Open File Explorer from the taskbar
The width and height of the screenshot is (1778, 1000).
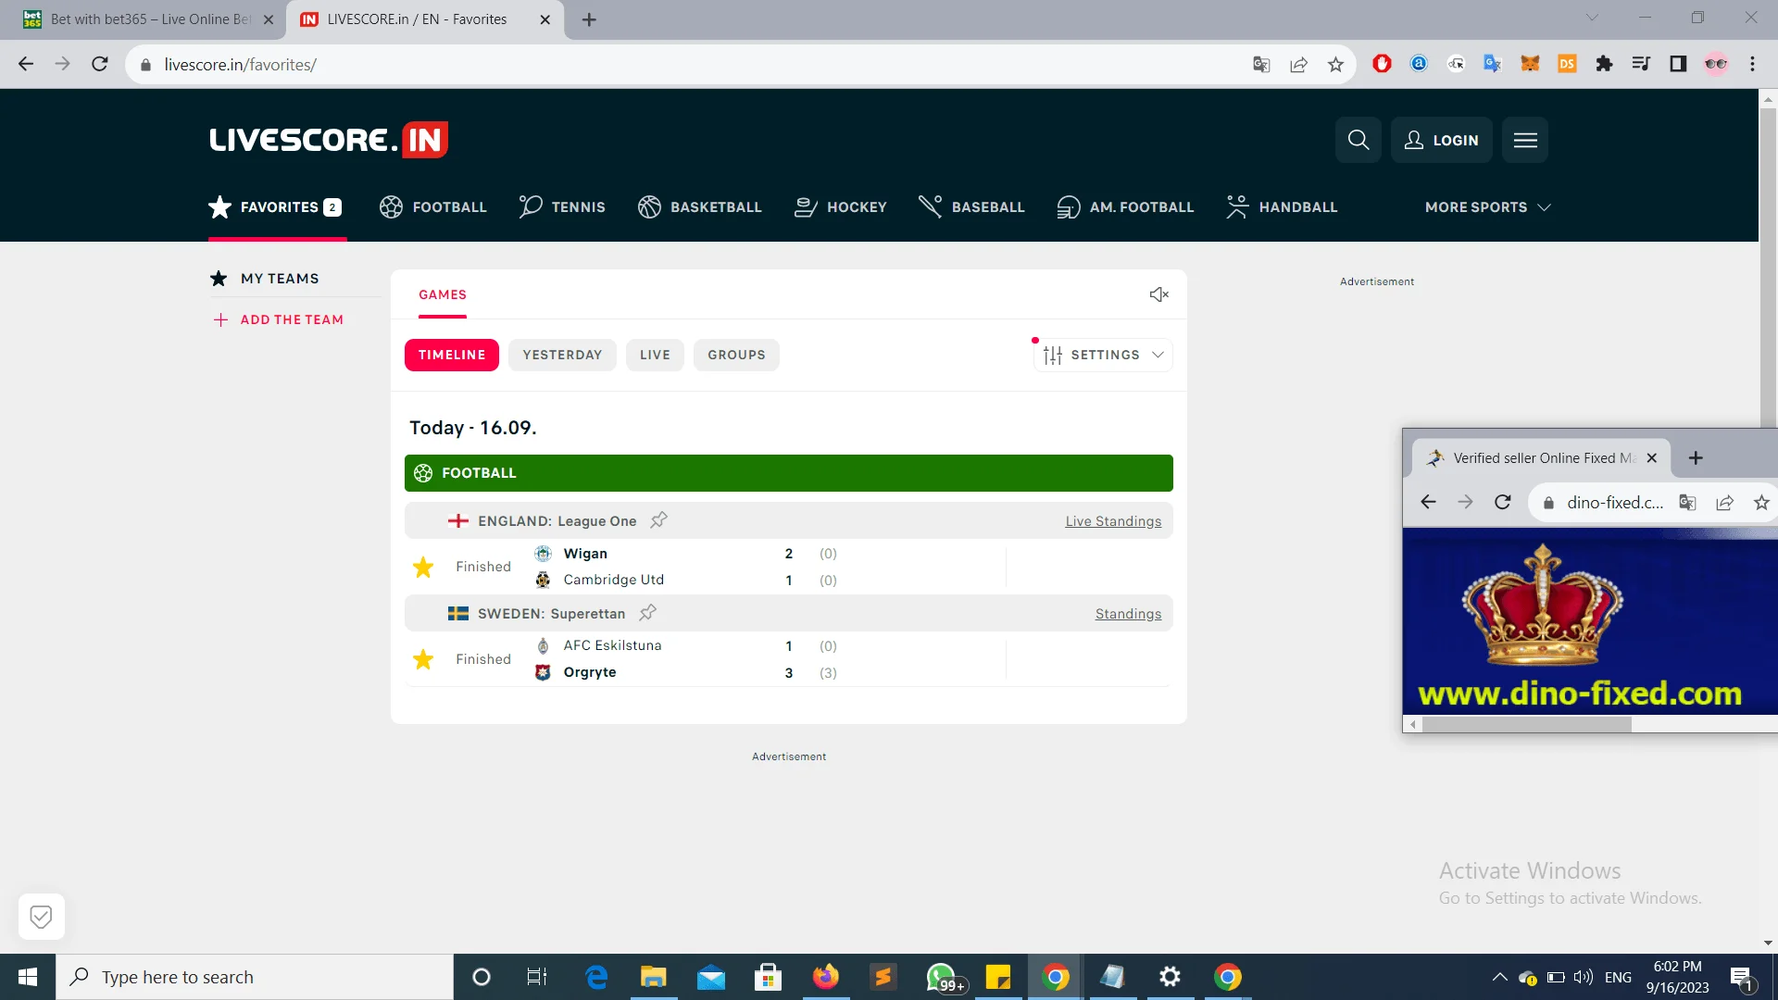[x=653, y=977]
